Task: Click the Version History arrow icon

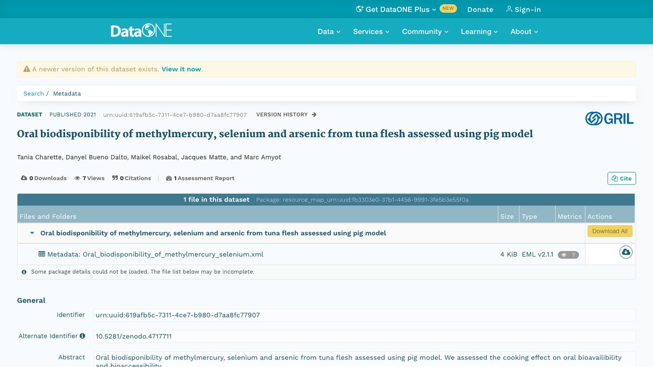Action: [314, 115]
